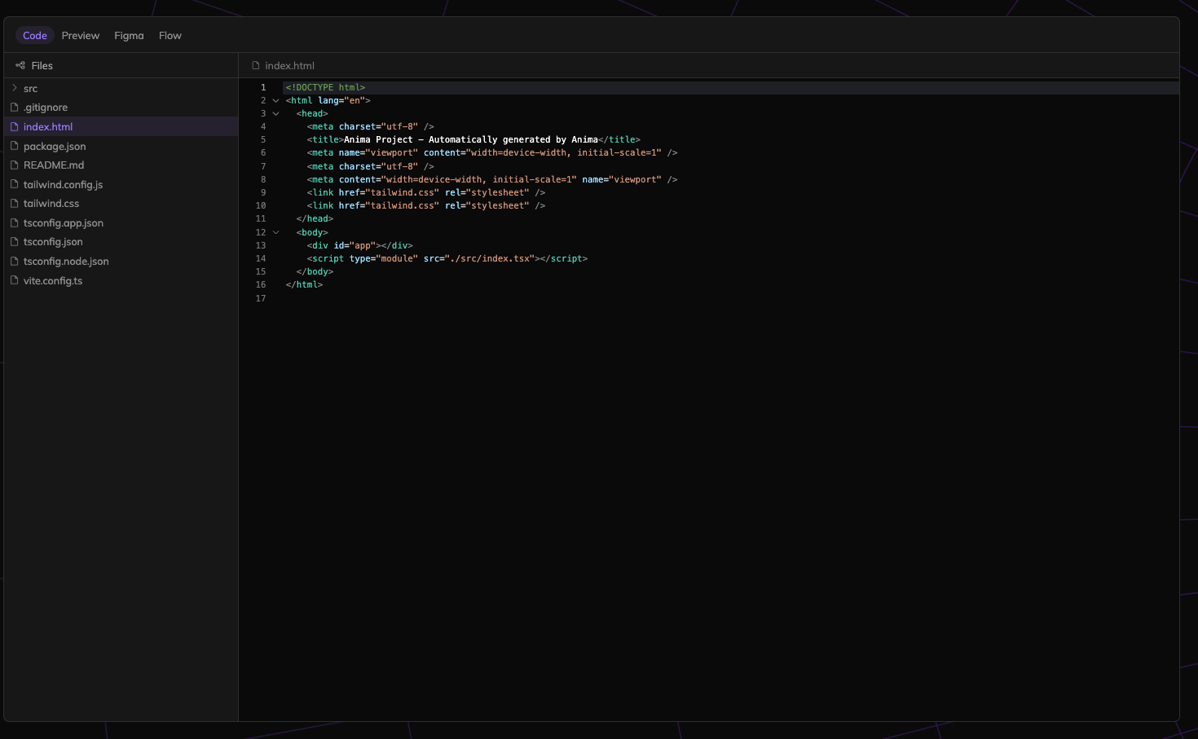Viewport: 1198px width, 739px height.
Task: Click the title tag code line
Action: (x=473, y=139)
